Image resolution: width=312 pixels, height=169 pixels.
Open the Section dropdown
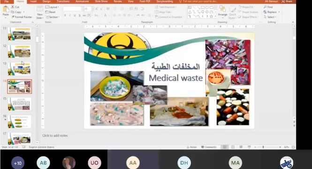53,17
